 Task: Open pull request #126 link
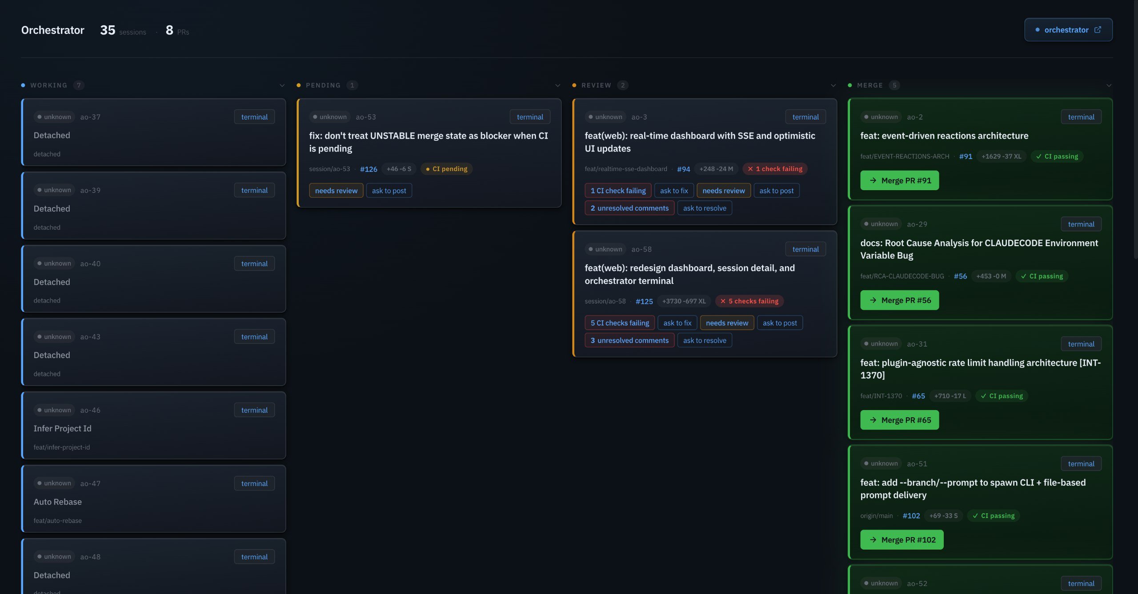tap(369, 169)
